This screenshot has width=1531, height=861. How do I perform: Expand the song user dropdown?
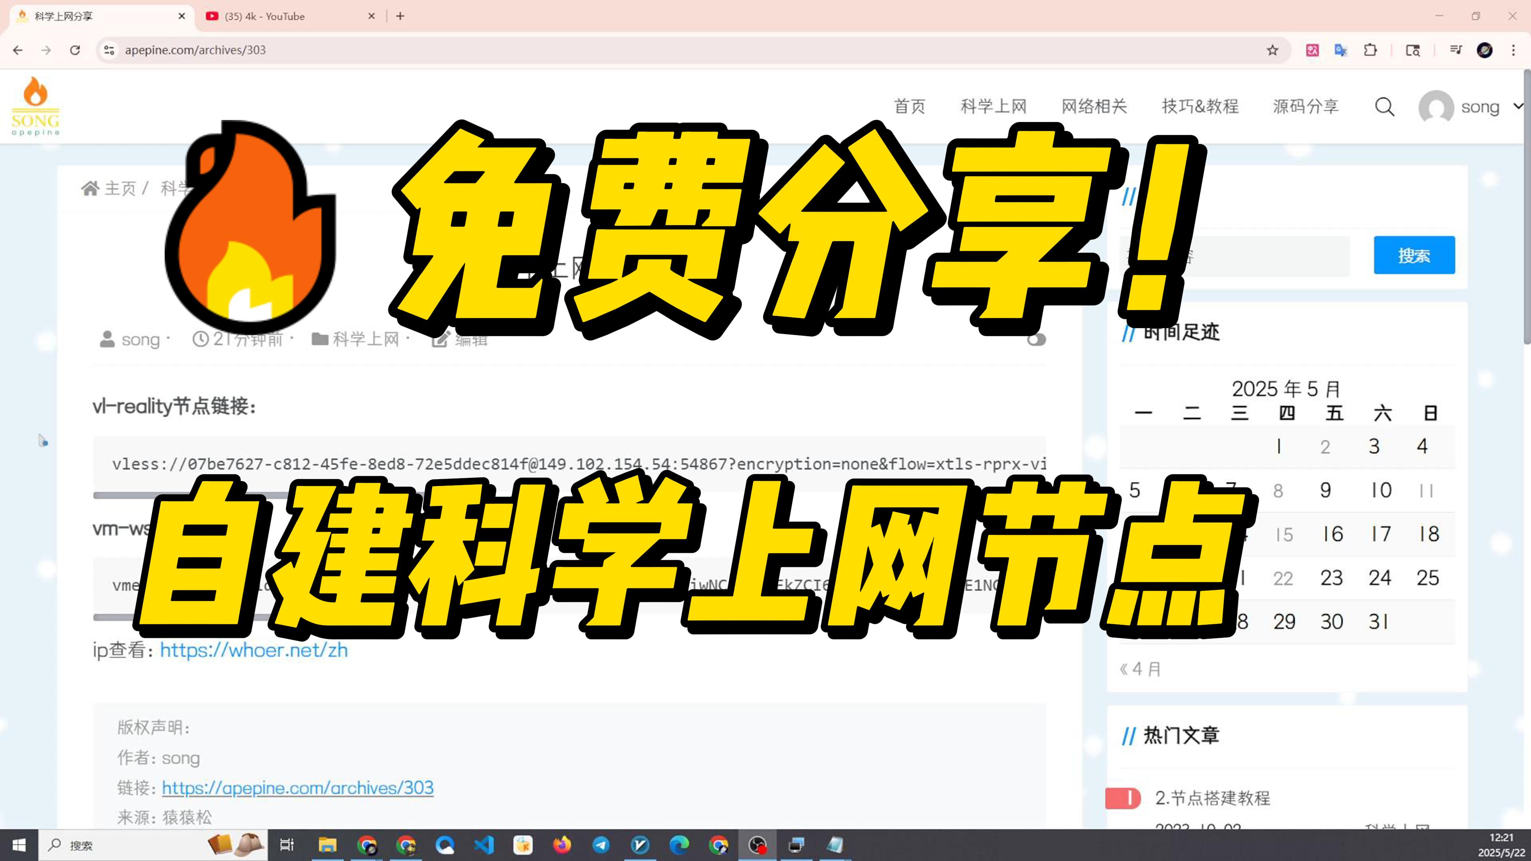coord(1518,106)
